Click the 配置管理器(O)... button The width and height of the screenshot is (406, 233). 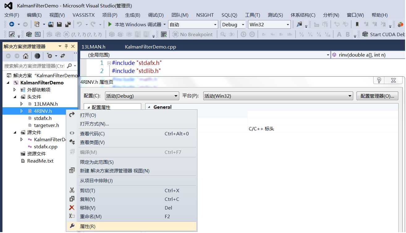click(377, 96)
